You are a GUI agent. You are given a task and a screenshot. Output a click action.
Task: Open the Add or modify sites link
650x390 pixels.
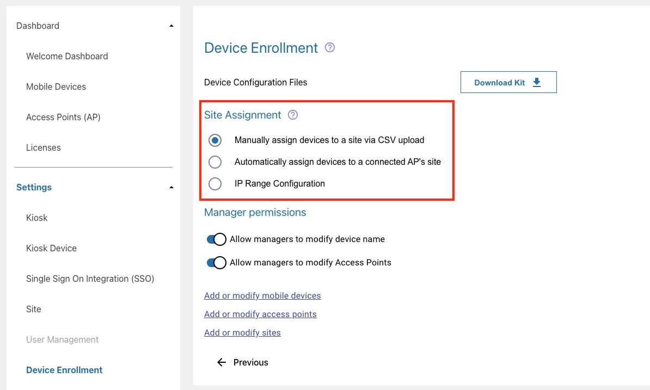pos(242,333)
